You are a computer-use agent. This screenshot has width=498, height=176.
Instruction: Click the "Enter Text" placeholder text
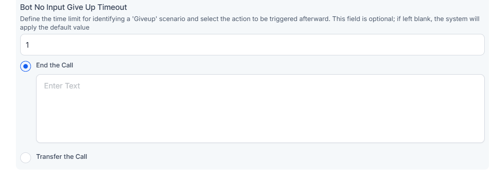click(62, 86)
